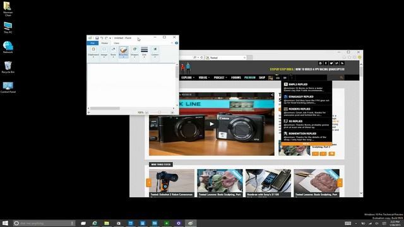The width and height of the screenshot is (404, 227).
Task: Collapse the Paint ribbon with the chevron
Action: 172,43
